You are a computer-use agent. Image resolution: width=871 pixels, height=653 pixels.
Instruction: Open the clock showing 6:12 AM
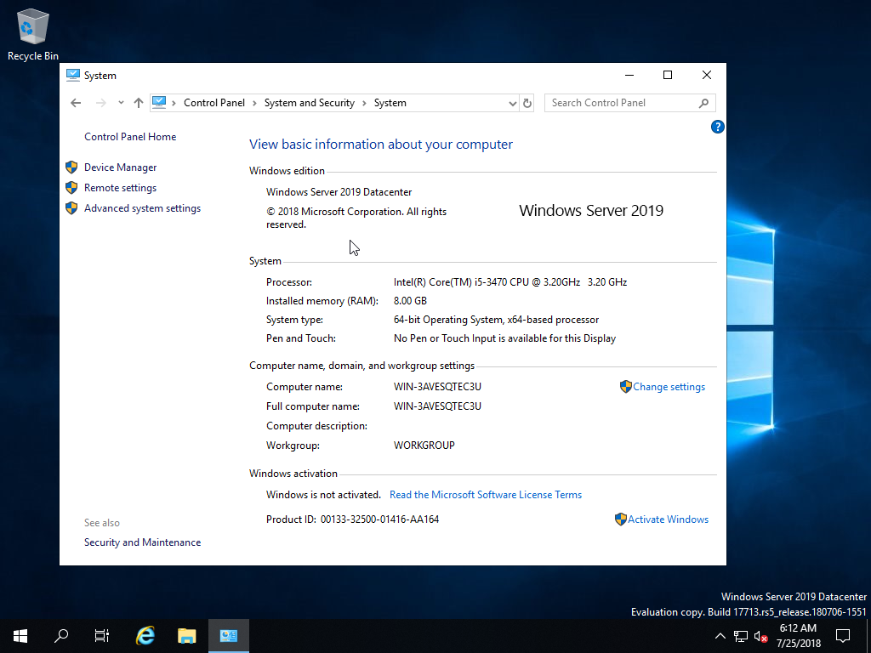coord(799,636)
